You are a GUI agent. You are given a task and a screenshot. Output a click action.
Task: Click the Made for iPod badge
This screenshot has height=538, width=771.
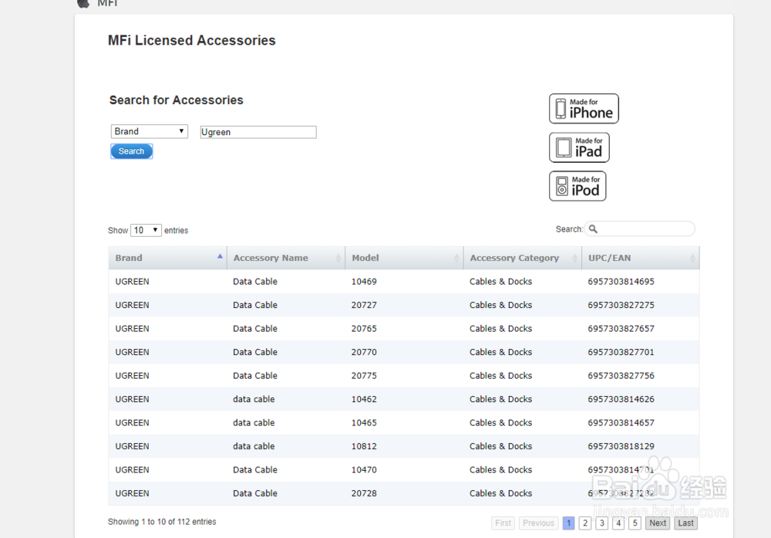[577, 186]
